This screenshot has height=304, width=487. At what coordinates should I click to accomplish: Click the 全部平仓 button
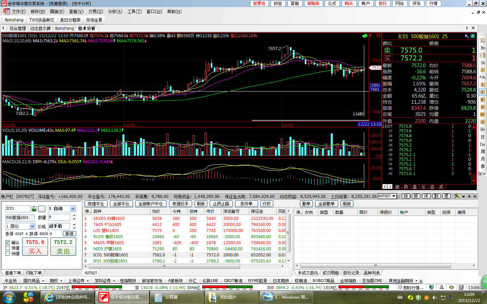(x=121, y=204)
